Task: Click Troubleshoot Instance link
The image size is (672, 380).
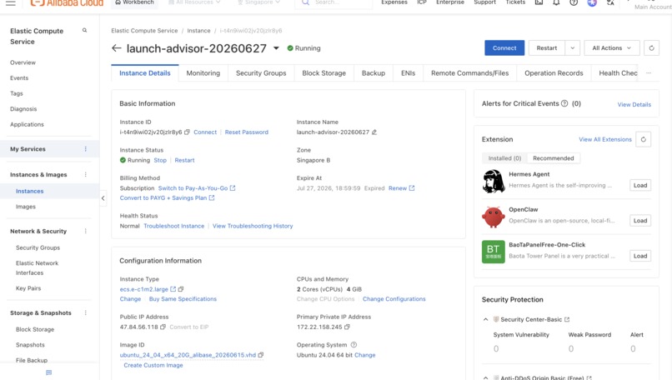Action: pos(173,226)
